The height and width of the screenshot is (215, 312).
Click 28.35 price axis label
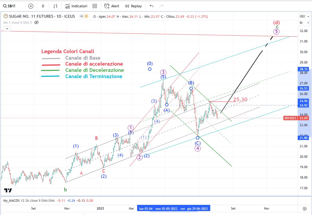303,69
